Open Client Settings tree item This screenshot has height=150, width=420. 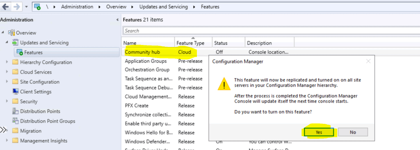pyautogui.click(x=36, y=92)
